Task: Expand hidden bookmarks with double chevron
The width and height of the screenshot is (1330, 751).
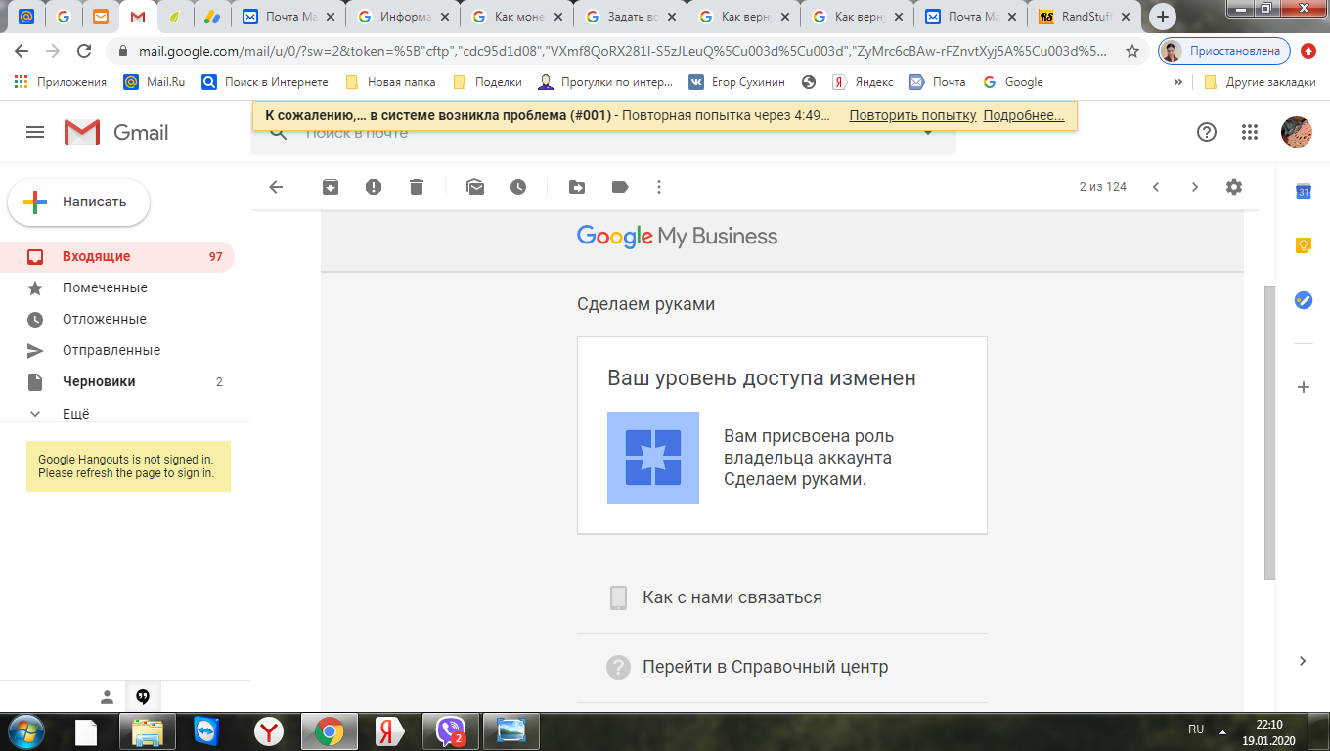Action: [1178, 82]
